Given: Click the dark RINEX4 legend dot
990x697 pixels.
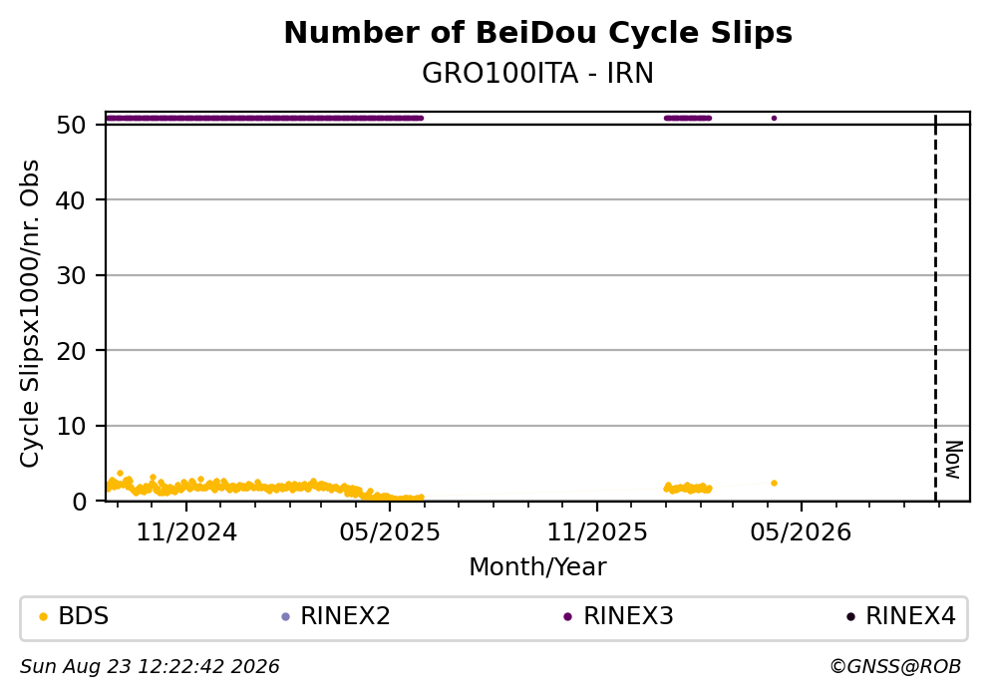Looking at the screenshot, I should (x=850, y=617).
